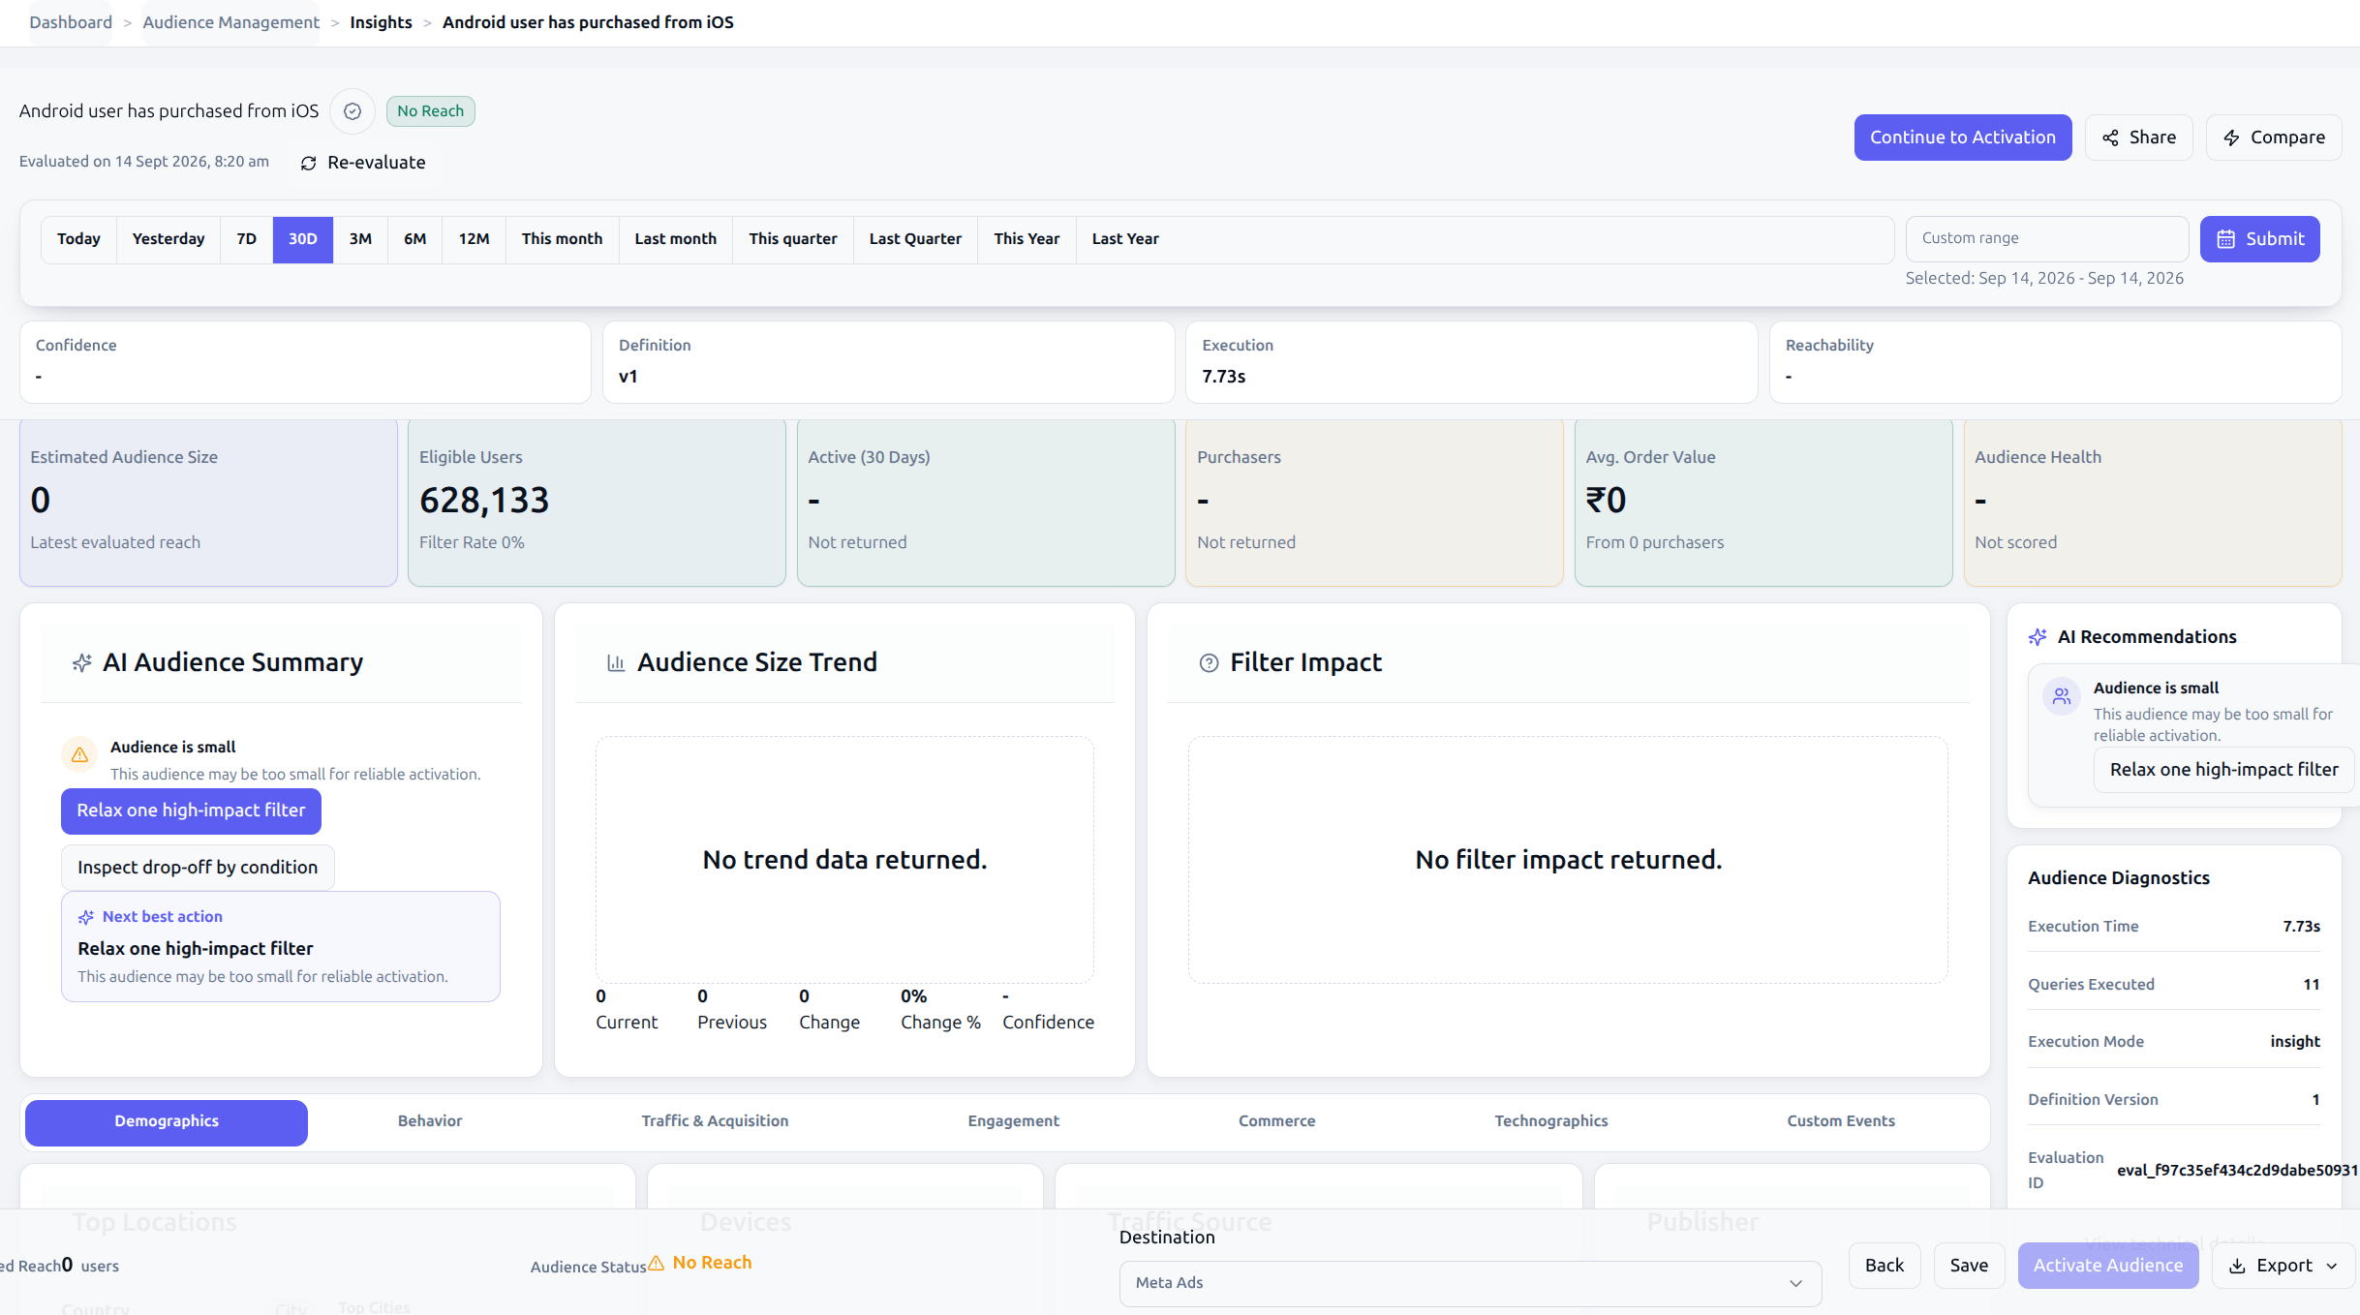The height and width of the screenshot is (1315, 2360).
Task: Click the Share icon
Action: pyautogui.click(x=2110, y=138)
